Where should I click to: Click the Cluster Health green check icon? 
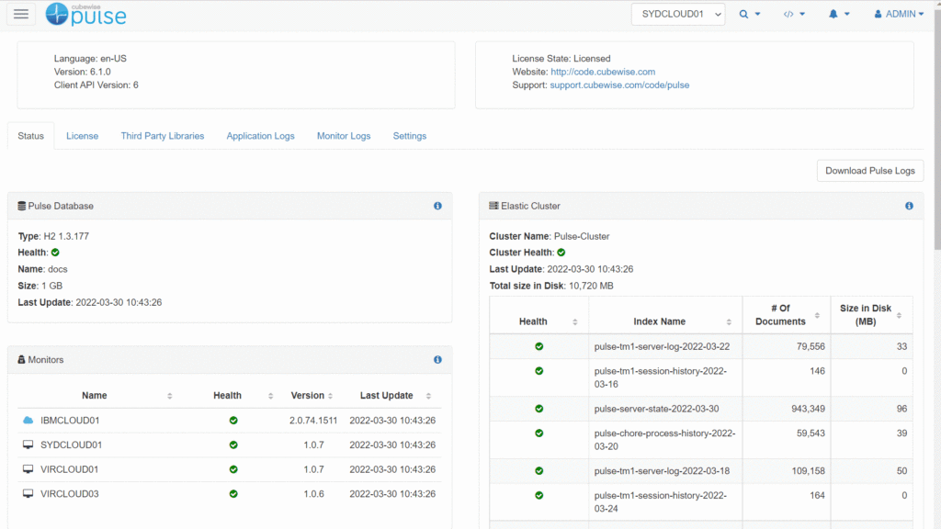pyautogui.click(x=561, y=253)
